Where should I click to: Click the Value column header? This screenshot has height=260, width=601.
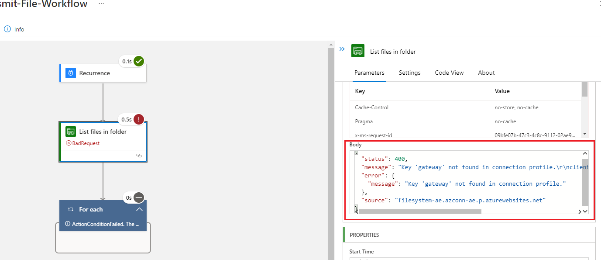pos(502,91)
